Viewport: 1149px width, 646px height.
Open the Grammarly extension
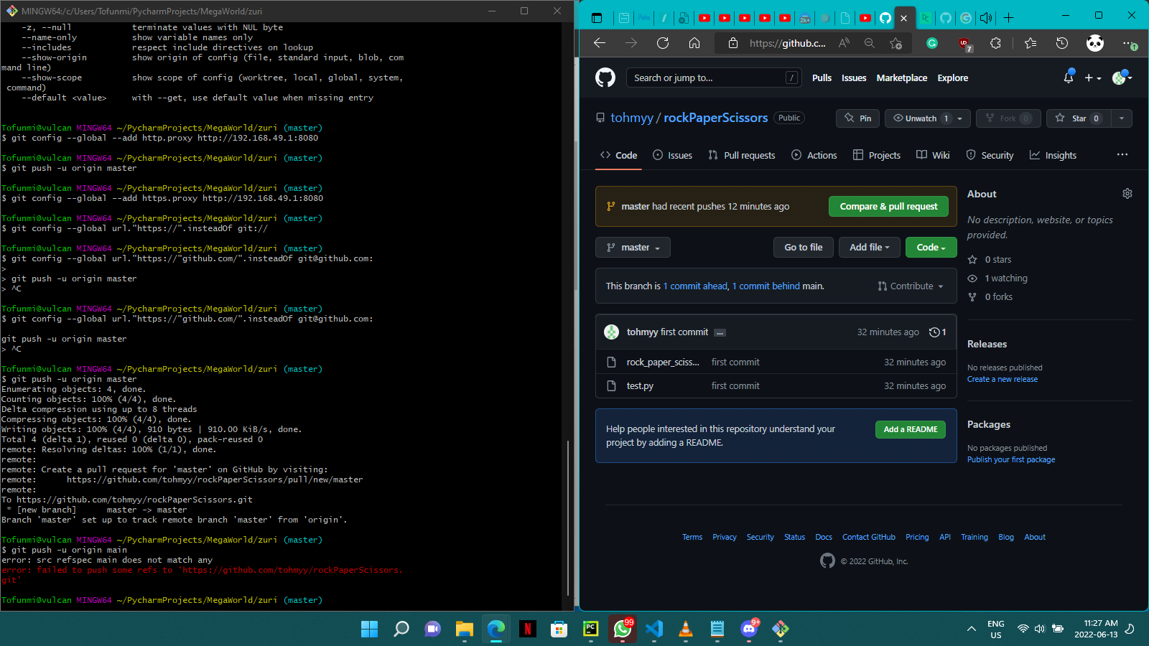(931, 43)
